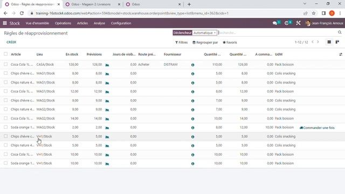Click the browser address bar URL

[132, 13]
